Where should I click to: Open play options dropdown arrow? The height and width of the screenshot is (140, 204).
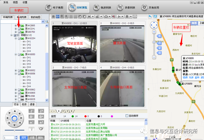(x=122, y=17)
